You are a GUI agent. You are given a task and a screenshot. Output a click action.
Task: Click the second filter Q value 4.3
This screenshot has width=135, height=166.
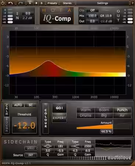[75, 151]
